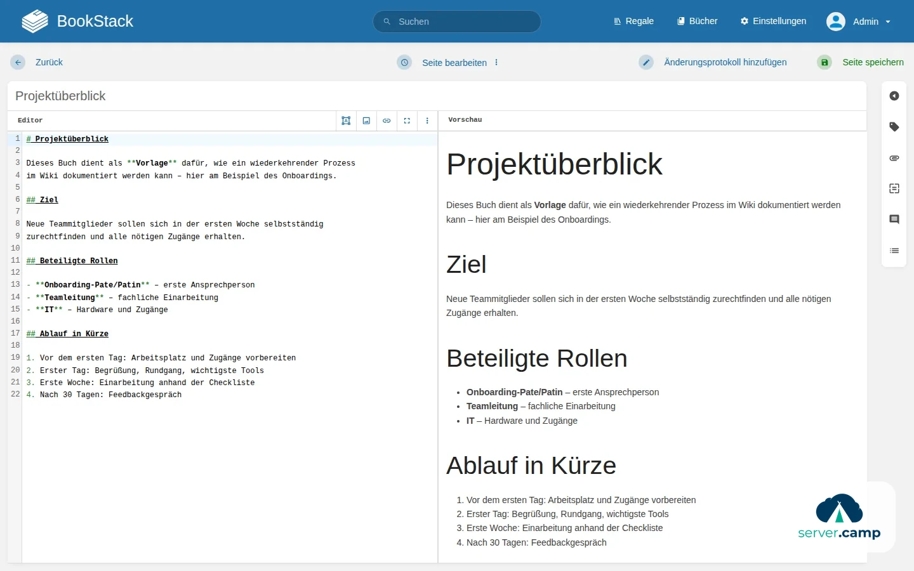Screen dimensions: 914x571
Task: Click the '**Teamleitung**' editor line
Action: tap(122, 298)
